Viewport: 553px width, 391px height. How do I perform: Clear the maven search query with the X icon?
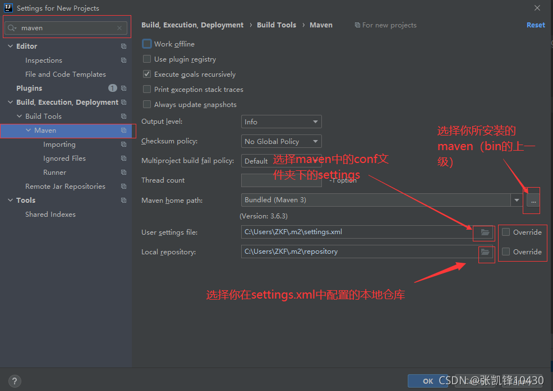point(119,27)
